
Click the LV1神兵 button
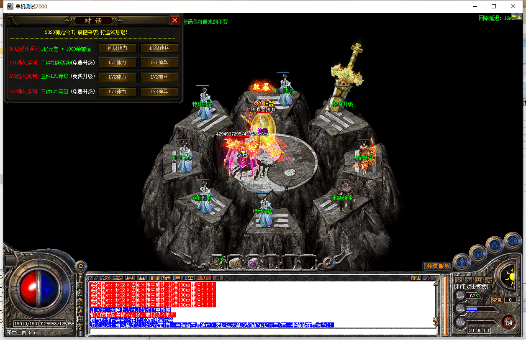[x=159, y=63]
